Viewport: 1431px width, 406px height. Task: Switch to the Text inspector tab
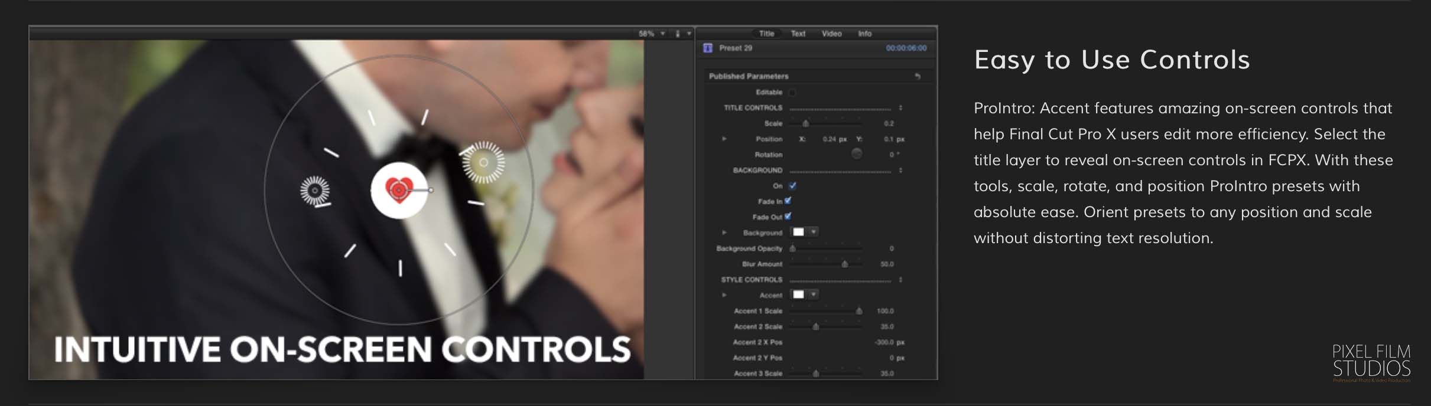click(x=798, y=34)
